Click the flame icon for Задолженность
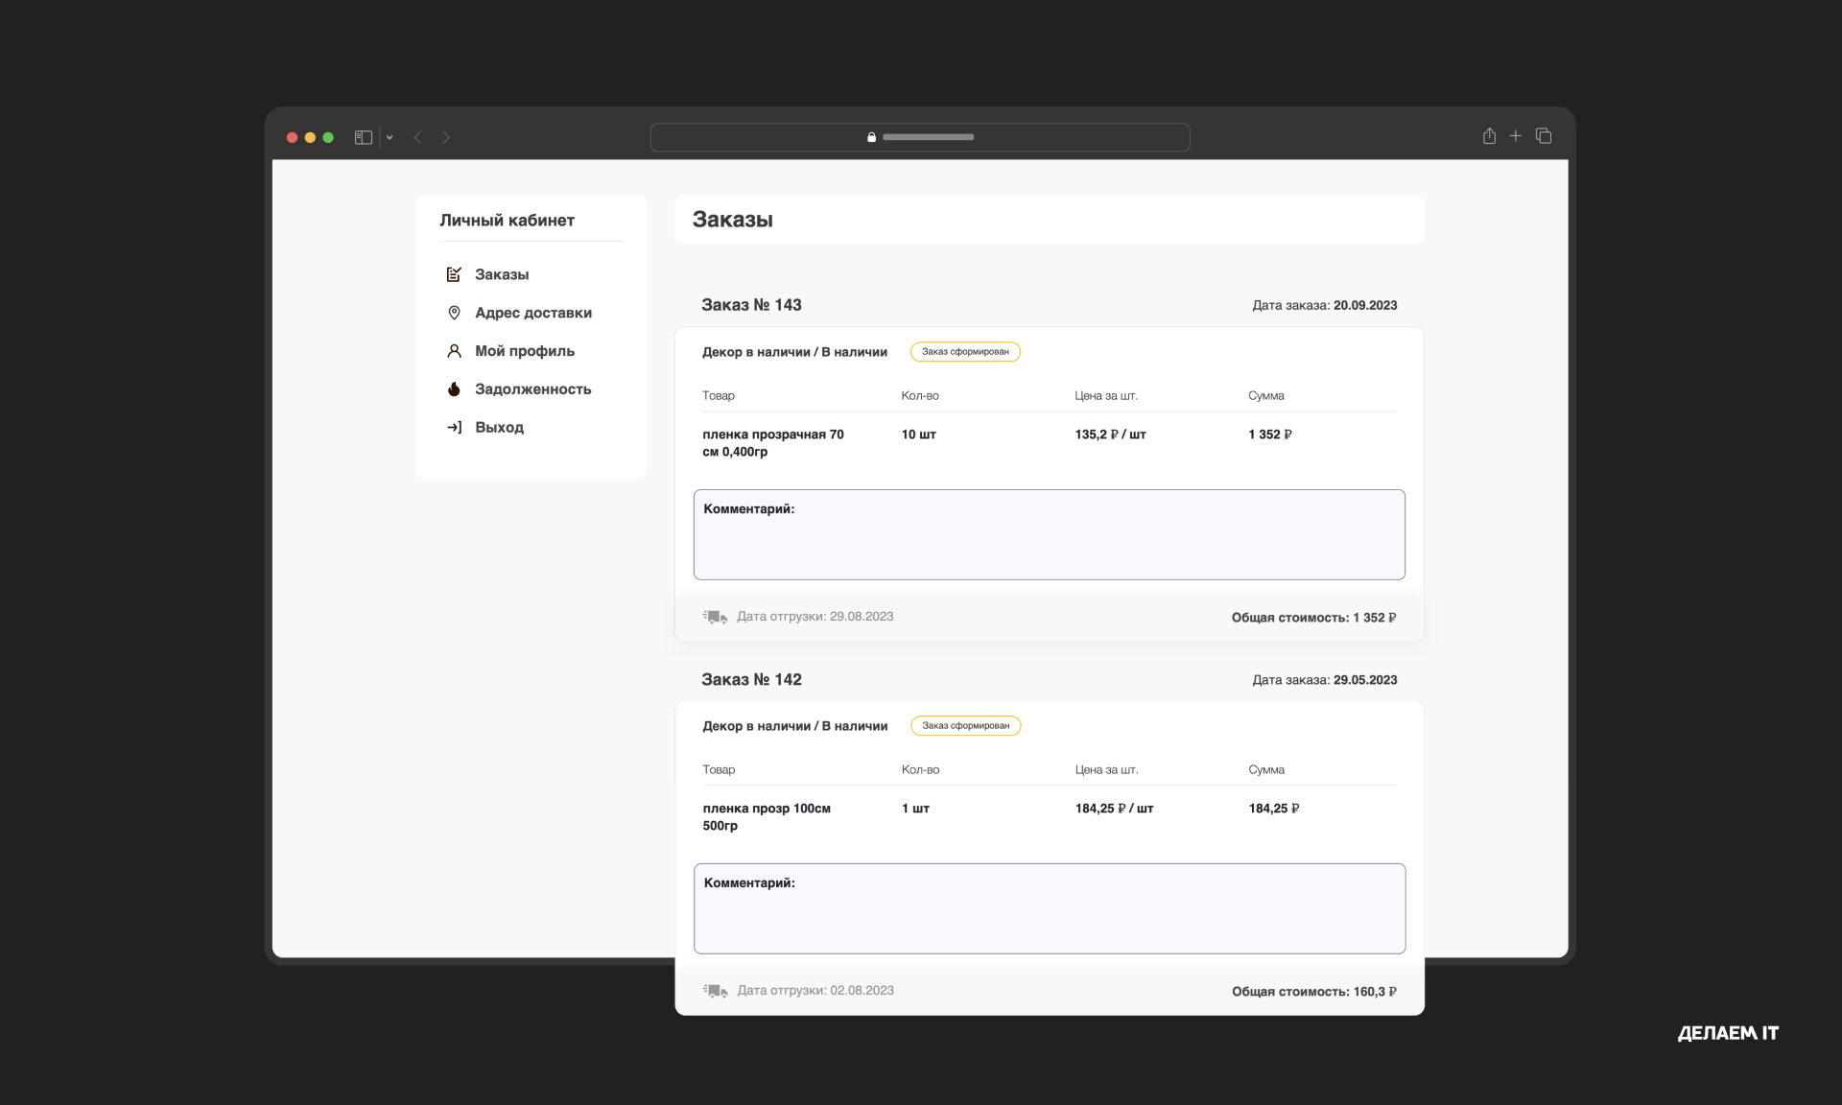The height and width of the screenshot is (1105, 1842). 454,388
